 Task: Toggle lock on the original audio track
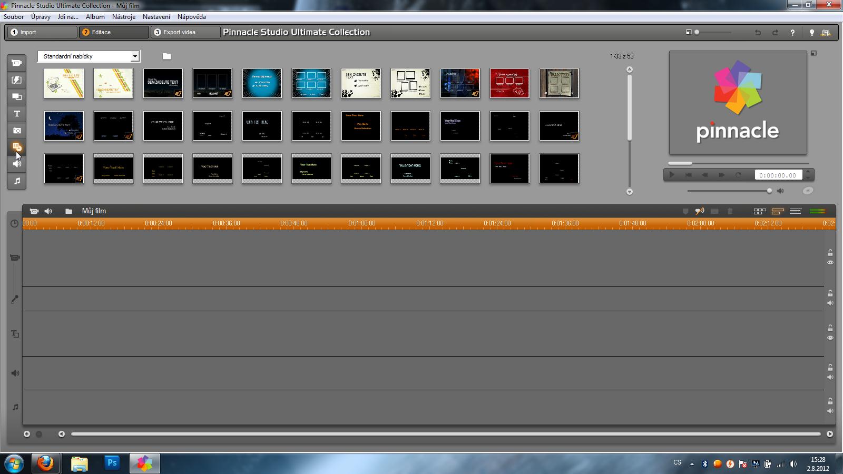830,293
